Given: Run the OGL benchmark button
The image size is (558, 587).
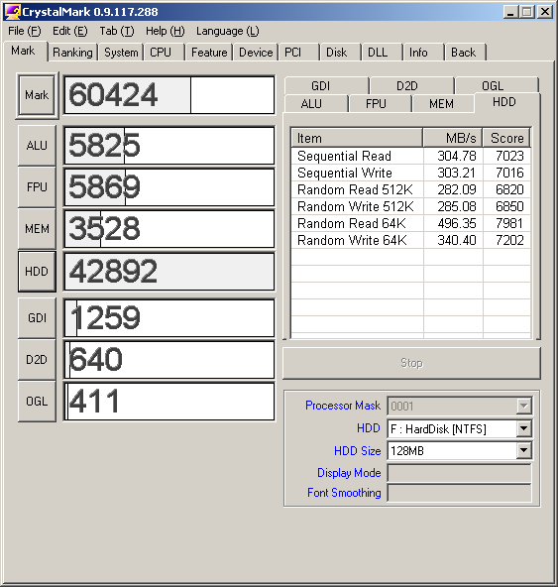Looking at the screenshot, I should coord(37,402).
